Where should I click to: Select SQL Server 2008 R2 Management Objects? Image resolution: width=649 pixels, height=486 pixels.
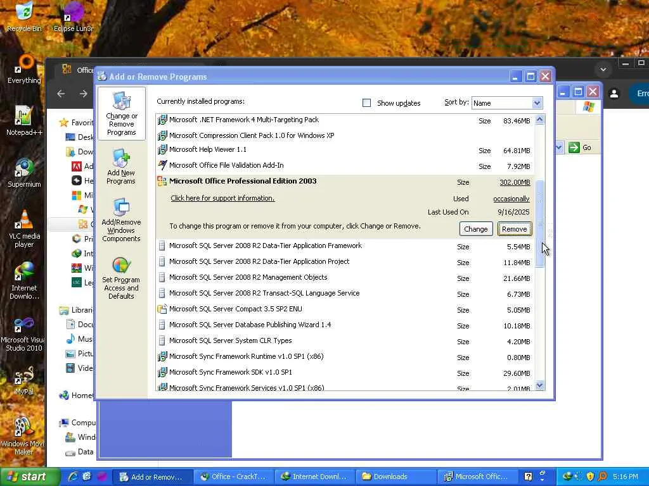(345, 277)
